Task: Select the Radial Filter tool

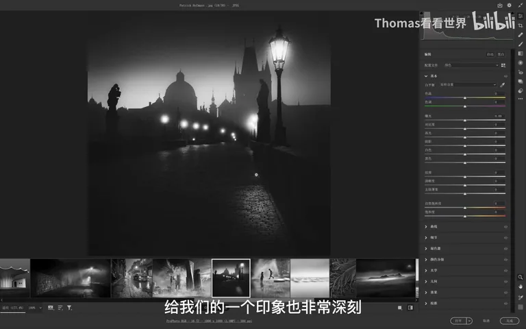Action: (x=521, y=63)
